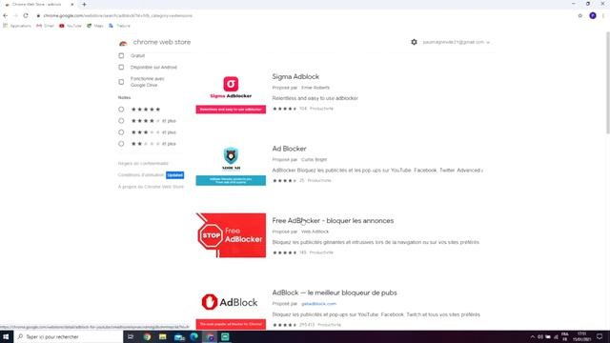Click the Free AdBlocker stop sign thumbnail
This screenshot has width=610, height=343.
click(x=231, y=235)
